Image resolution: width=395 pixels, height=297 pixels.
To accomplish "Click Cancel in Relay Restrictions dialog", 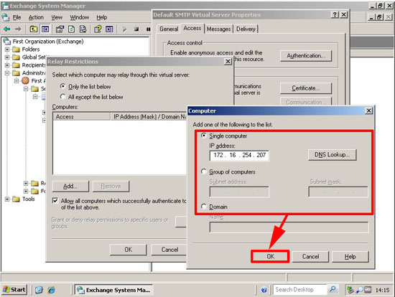I will tap(169, 250).
